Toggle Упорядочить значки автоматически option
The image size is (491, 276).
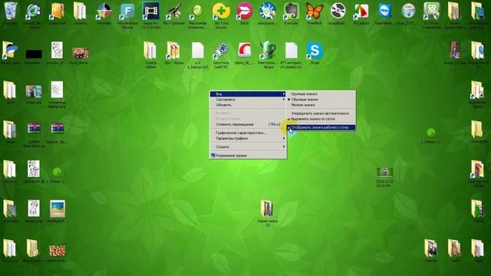pyautogui.click(x=321, y=113)
